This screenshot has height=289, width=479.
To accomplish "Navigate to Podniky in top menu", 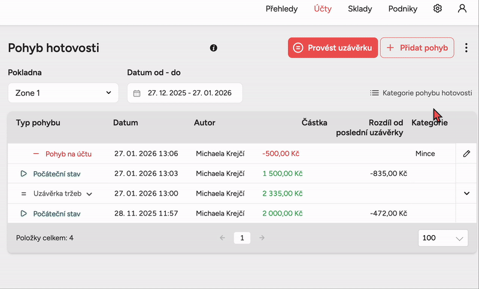I will [402, 9].
